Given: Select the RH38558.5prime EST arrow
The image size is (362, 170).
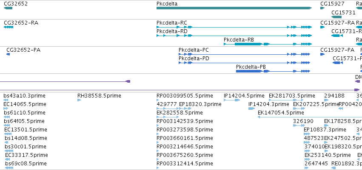Looking at the screenshot, I should pyautogui.click(x=79, y=100).
